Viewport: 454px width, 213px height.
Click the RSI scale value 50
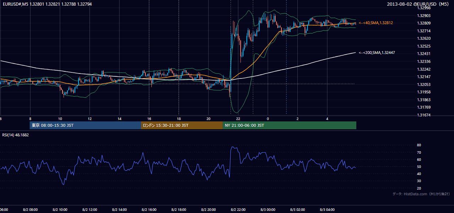(x=419, y=166)
